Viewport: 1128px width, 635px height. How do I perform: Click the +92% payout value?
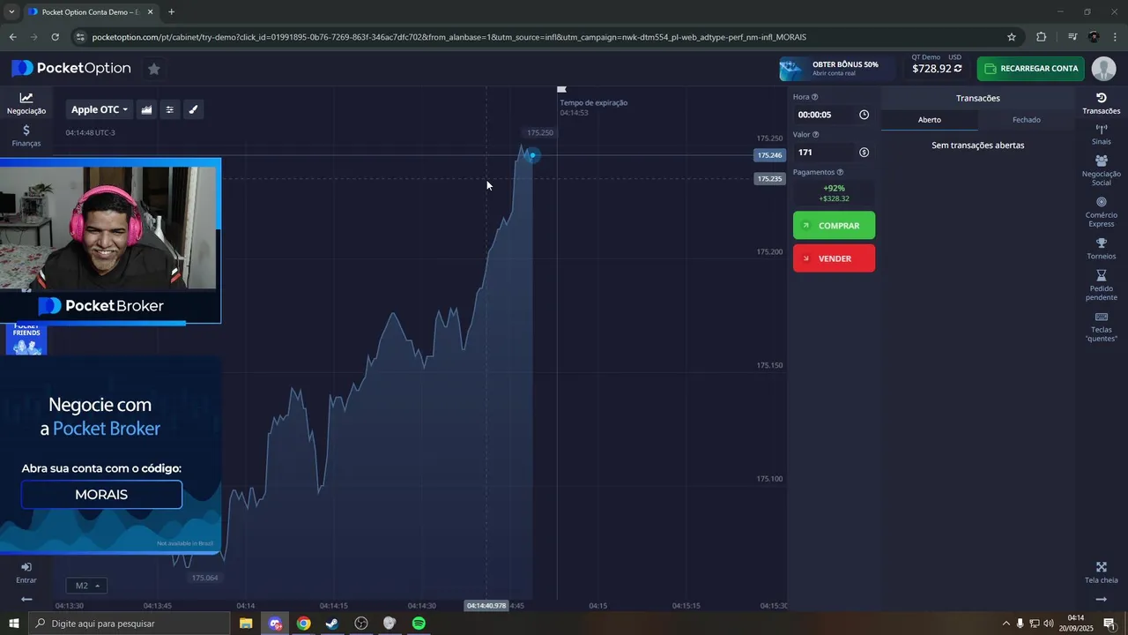click(834, 188)
